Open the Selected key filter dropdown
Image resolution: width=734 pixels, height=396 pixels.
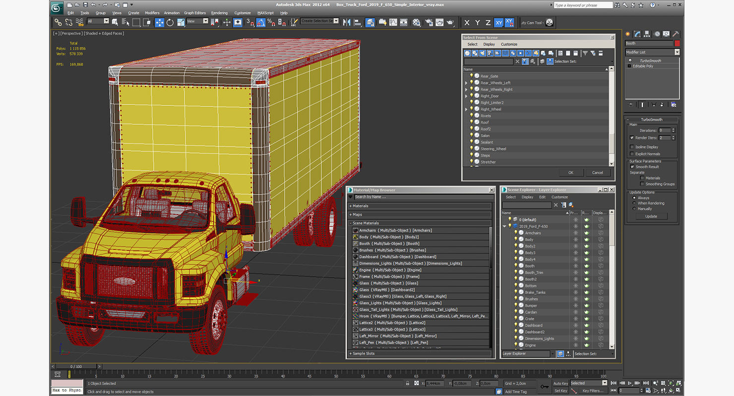pyautogui.click(x=589, y=383)
